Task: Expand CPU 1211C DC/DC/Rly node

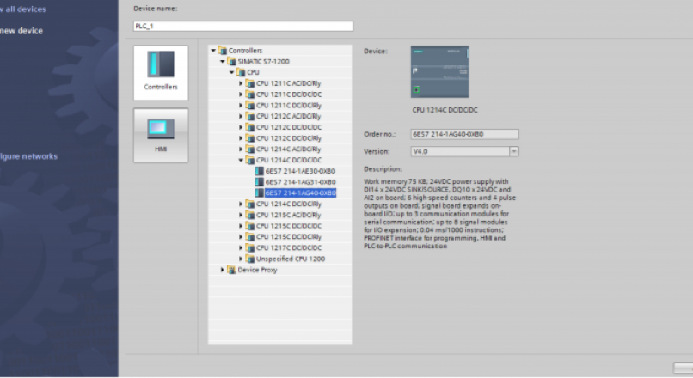Action: [x=241, y=105]
